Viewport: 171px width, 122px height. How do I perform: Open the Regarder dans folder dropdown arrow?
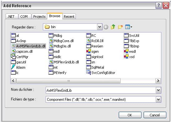coord(100,27)
